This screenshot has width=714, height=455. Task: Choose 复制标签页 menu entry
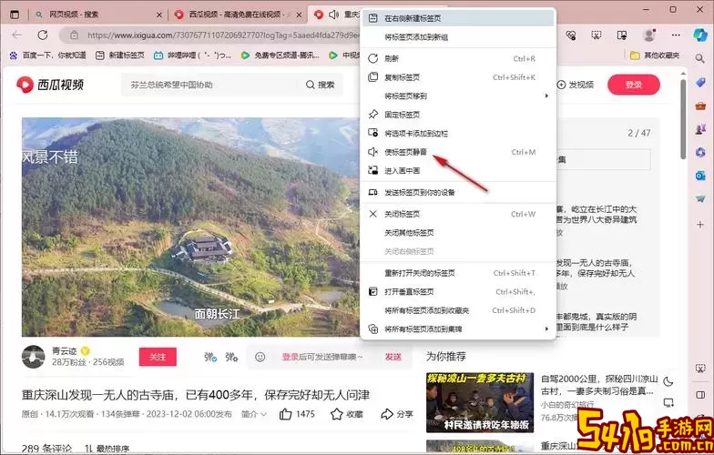[458, 77]
